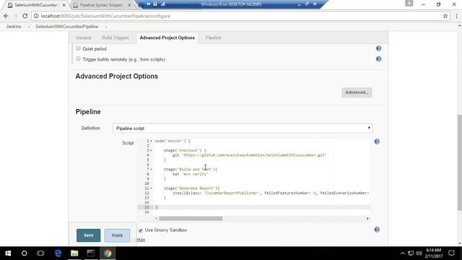Collapse Generate Report fold at line 11
The width and height of the screenshot is (462, 260).
point(152,188)
